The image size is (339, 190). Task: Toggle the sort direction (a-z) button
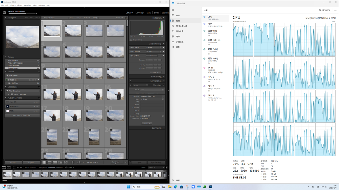80,162
